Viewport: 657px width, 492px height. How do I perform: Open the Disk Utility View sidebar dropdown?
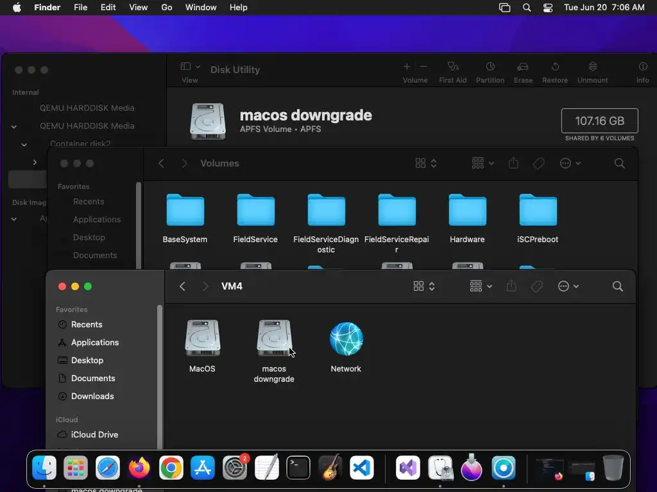coord(190,67)
